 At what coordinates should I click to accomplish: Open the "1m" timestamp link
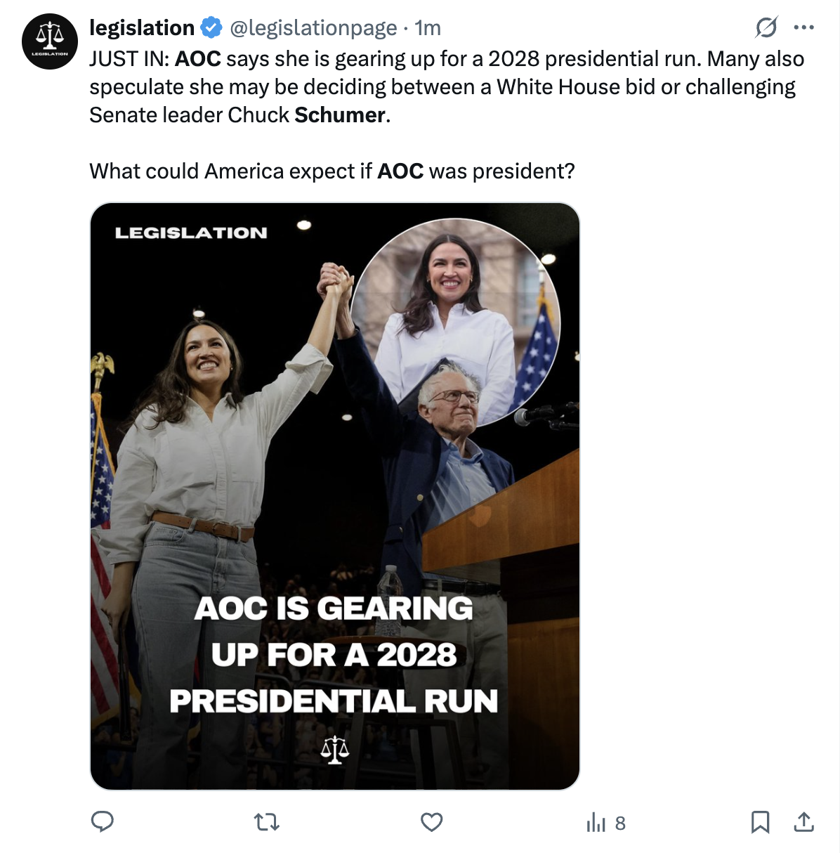point(428,27)
